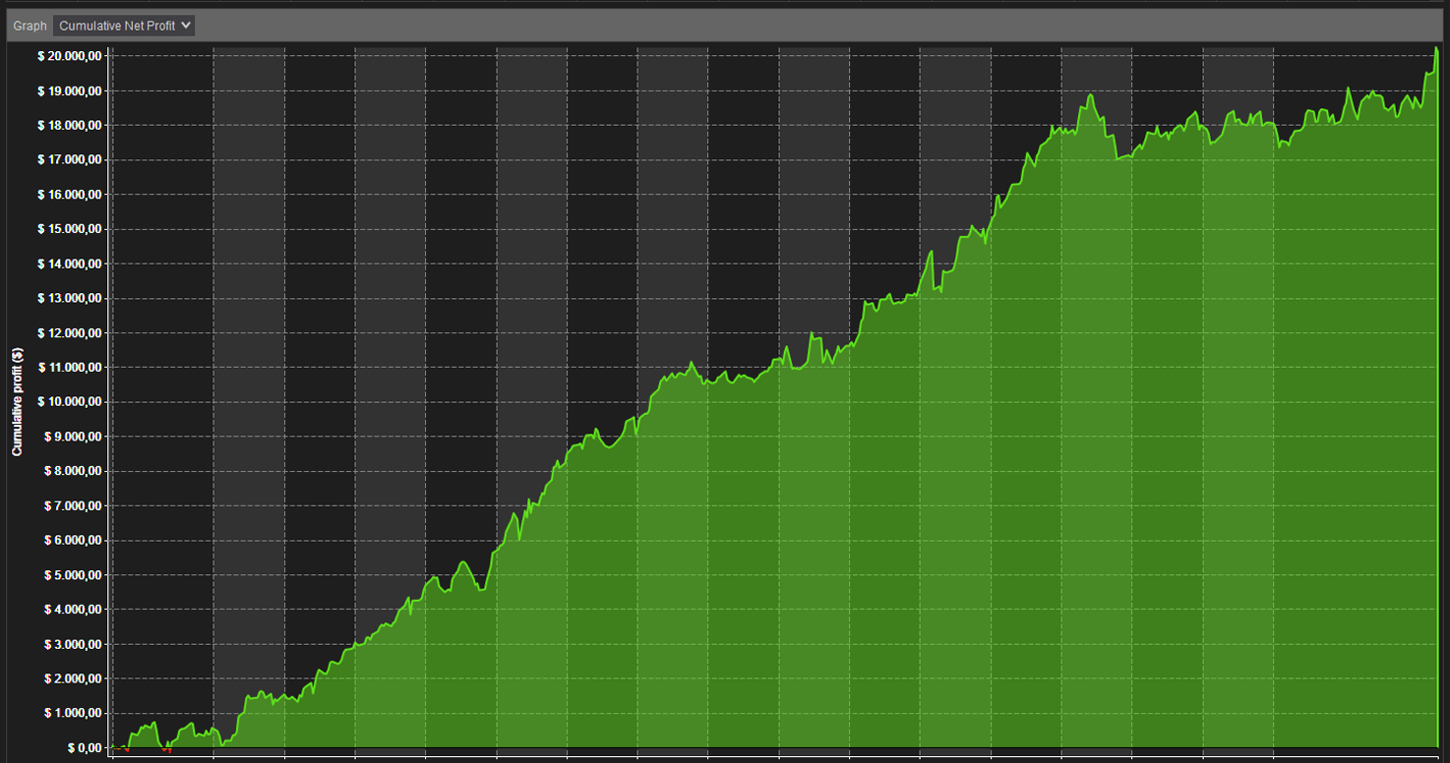Click the "$ 9.000,00" axis label
Screen dimensions: 1450x763
pos(73,437)
